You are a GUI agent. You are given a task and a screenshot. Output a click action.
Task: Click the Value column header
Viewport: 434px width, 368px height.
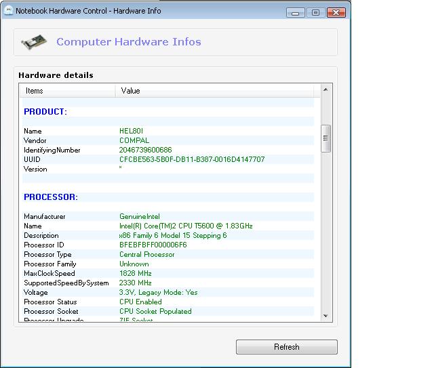[x=215, y=91]
